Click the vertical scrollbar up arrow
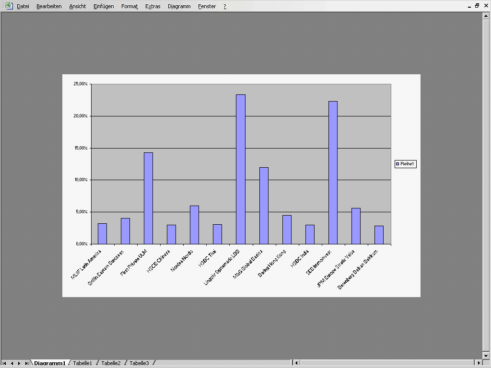Viewport: 491px width, 368px height. (486, 16)
